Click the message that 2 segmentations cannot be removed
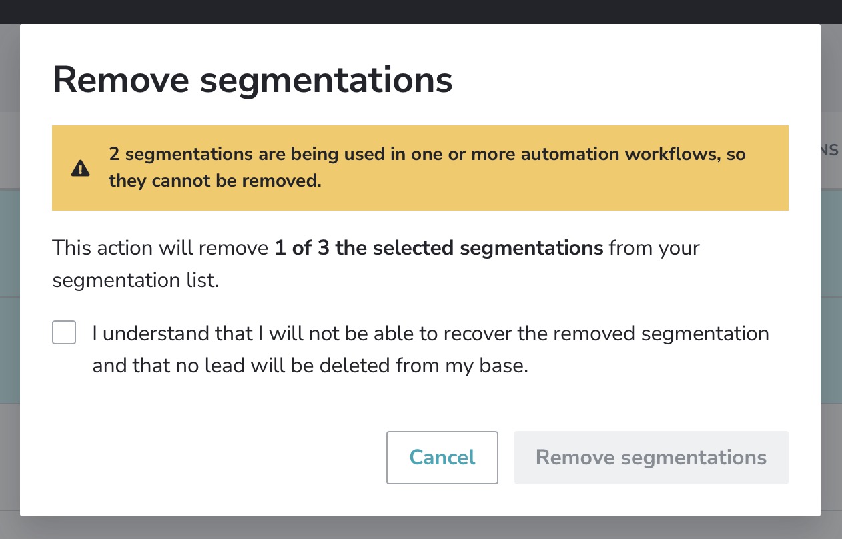The image size is (842, 539). click(x=427, y=167)
